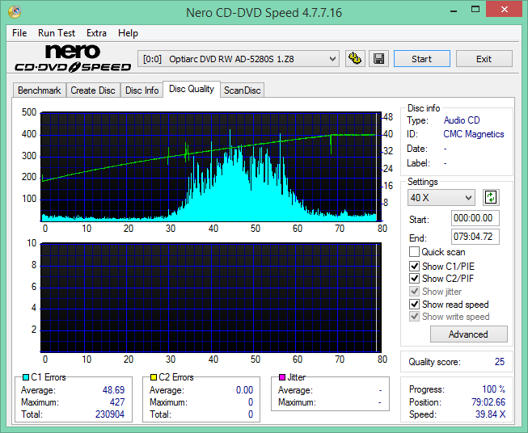Viewport: 528px width, 433px height.
Task: Click the End time field 079:04.72
Action: [475, 237]
